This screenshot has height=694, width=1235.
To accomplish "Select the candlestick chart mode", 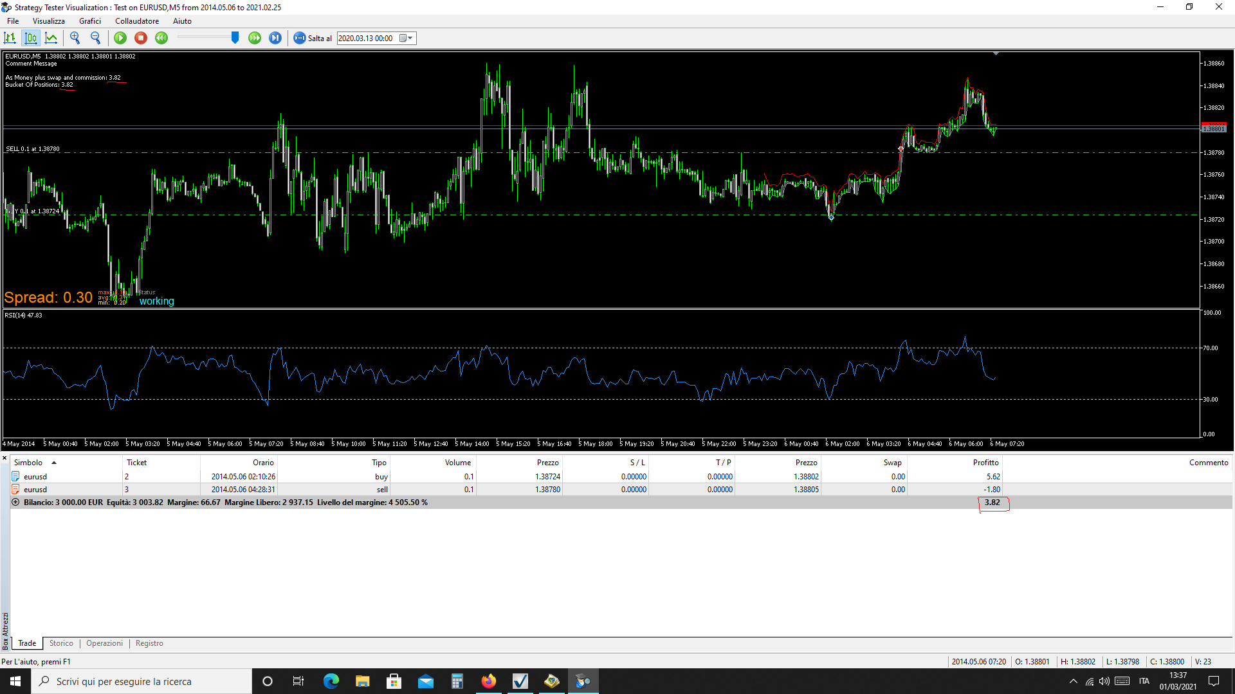I will (31, 38).
